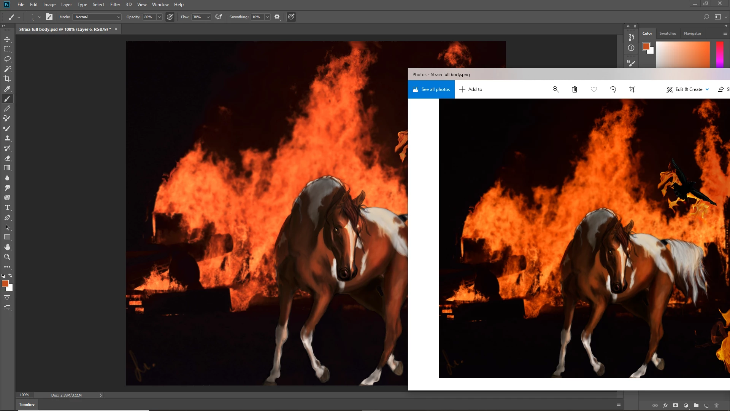Toggle pressure for opacity button
Image resolution: width=730 pixels, height=411 pixels.
pyautogui.click(x=170, y=17)
